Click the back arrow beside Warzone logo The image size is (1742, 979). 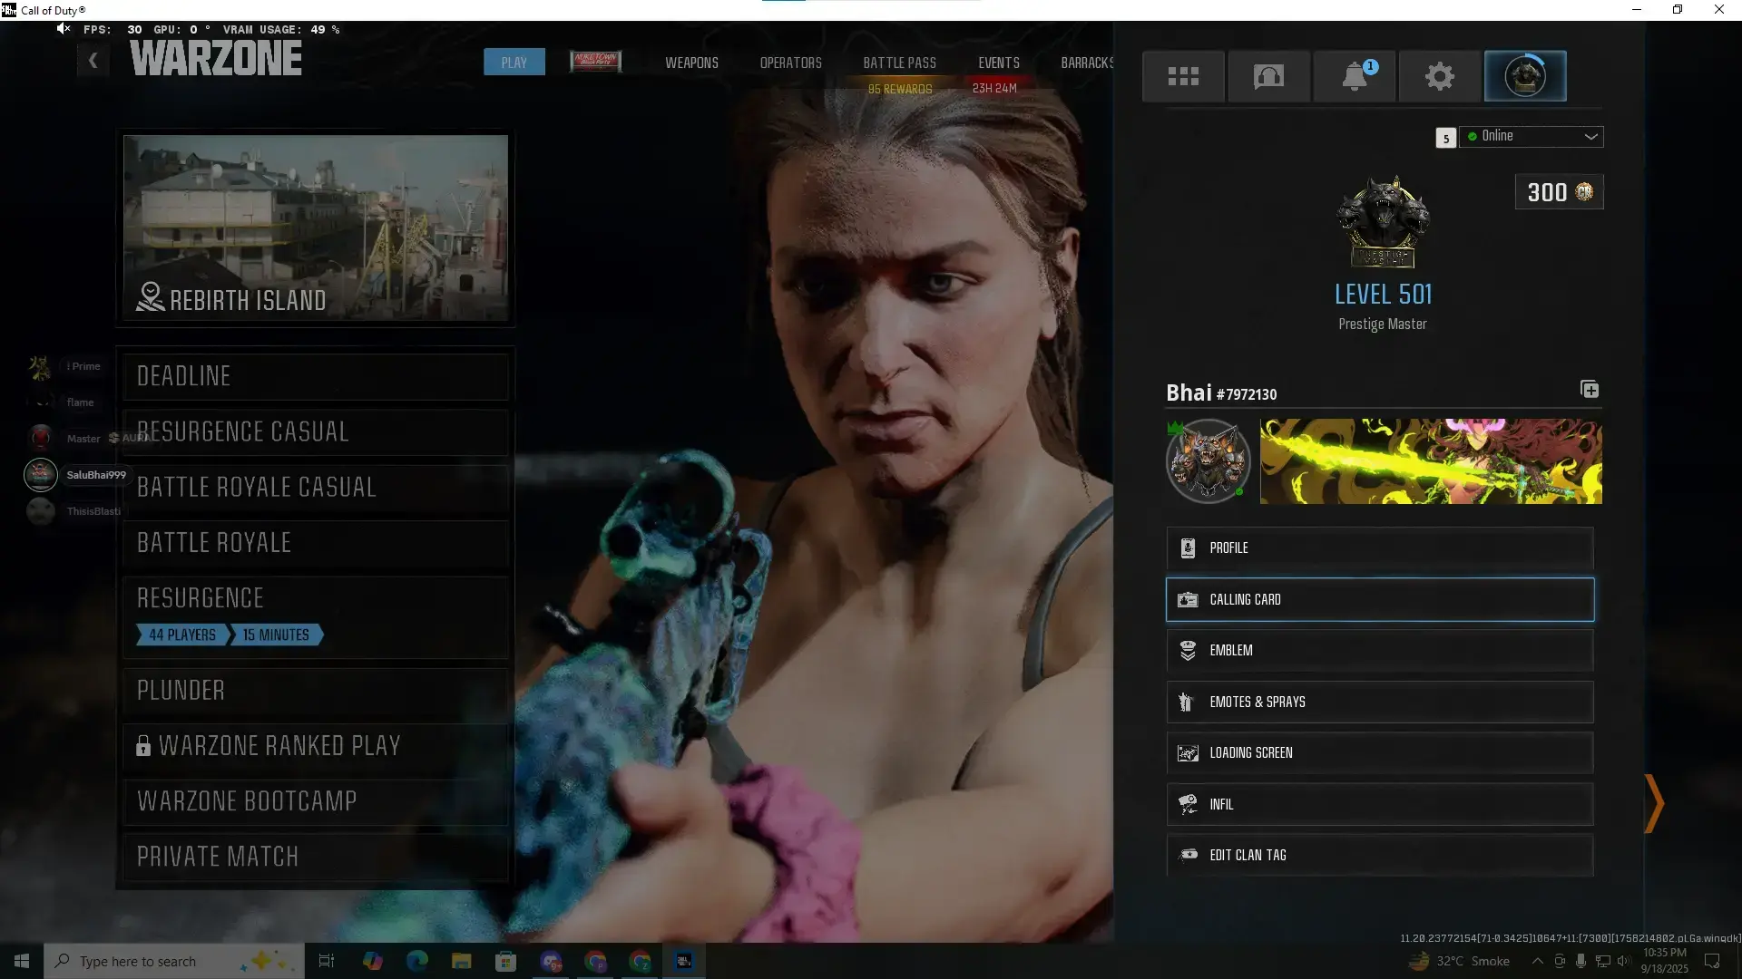point(93,61)
